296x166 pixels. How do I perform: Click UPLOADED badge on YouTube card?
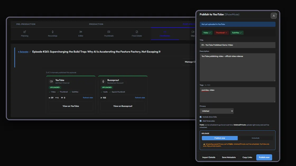55,87
